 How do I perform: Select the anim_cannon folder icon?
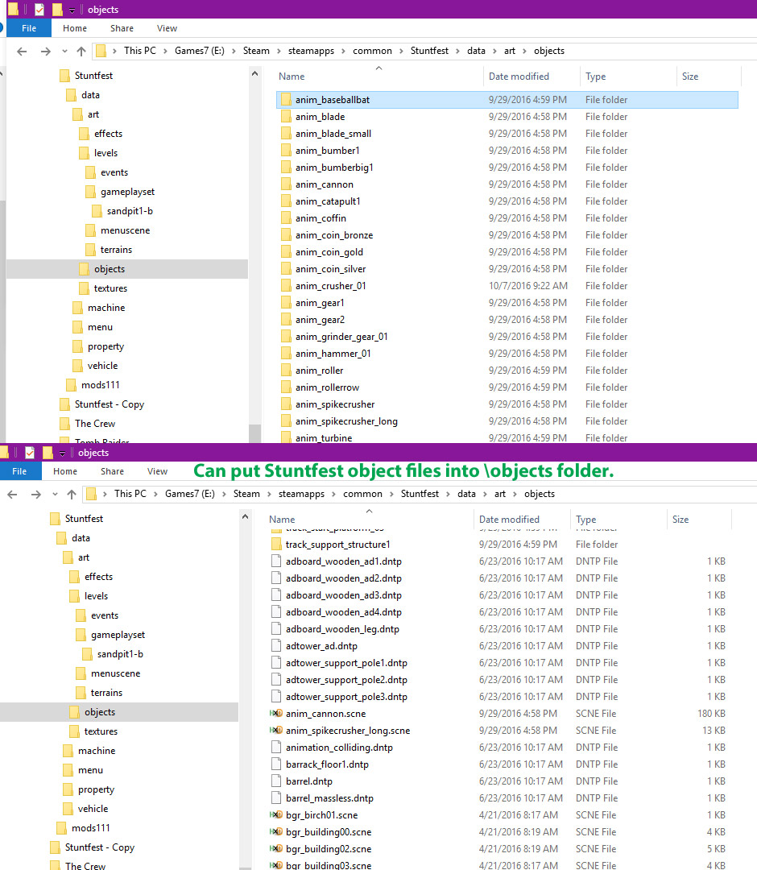tap(286, 184)
